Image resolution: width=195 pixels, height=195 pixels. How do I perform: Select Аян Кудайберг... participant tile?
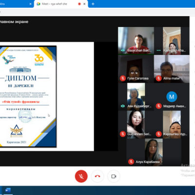[136, 97]
